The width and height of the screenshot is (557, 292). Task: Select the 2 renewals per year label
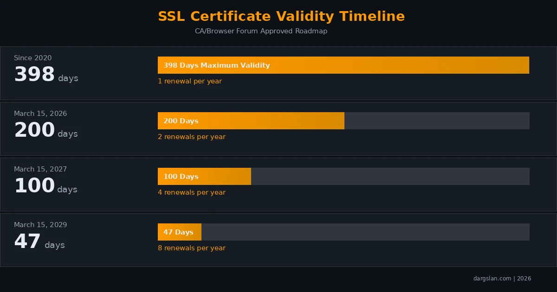coord(192,137)
